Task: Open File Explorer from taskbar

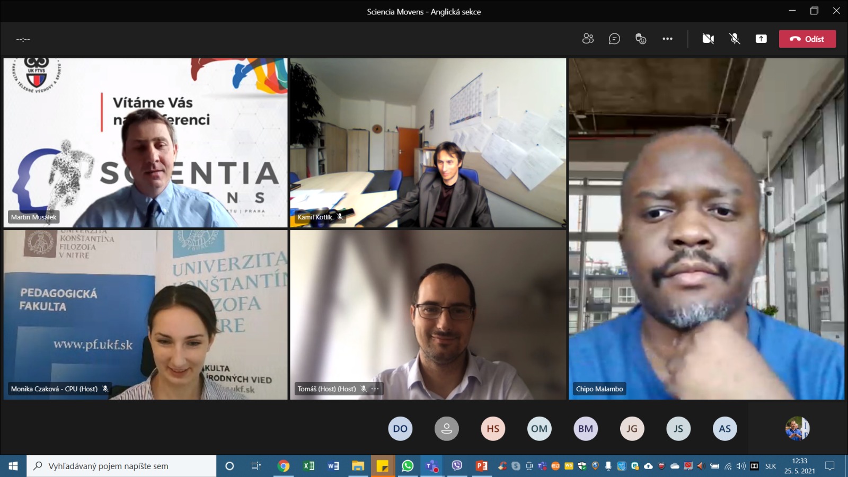Action: 358,466
